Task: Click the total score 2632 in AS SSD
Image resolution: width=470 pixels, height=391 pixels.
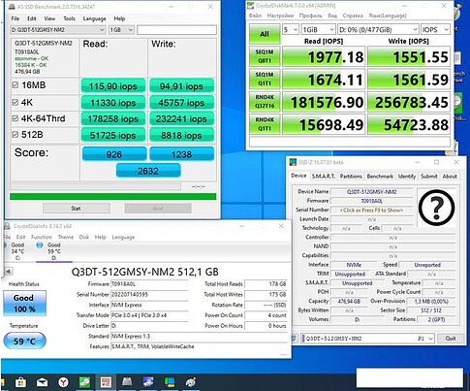Action: (x=148, y=171)
